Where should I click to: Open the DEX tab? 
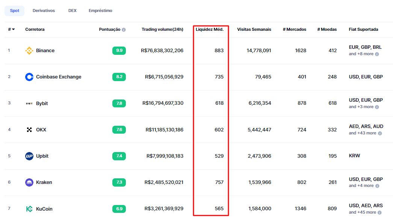[72, 11]
